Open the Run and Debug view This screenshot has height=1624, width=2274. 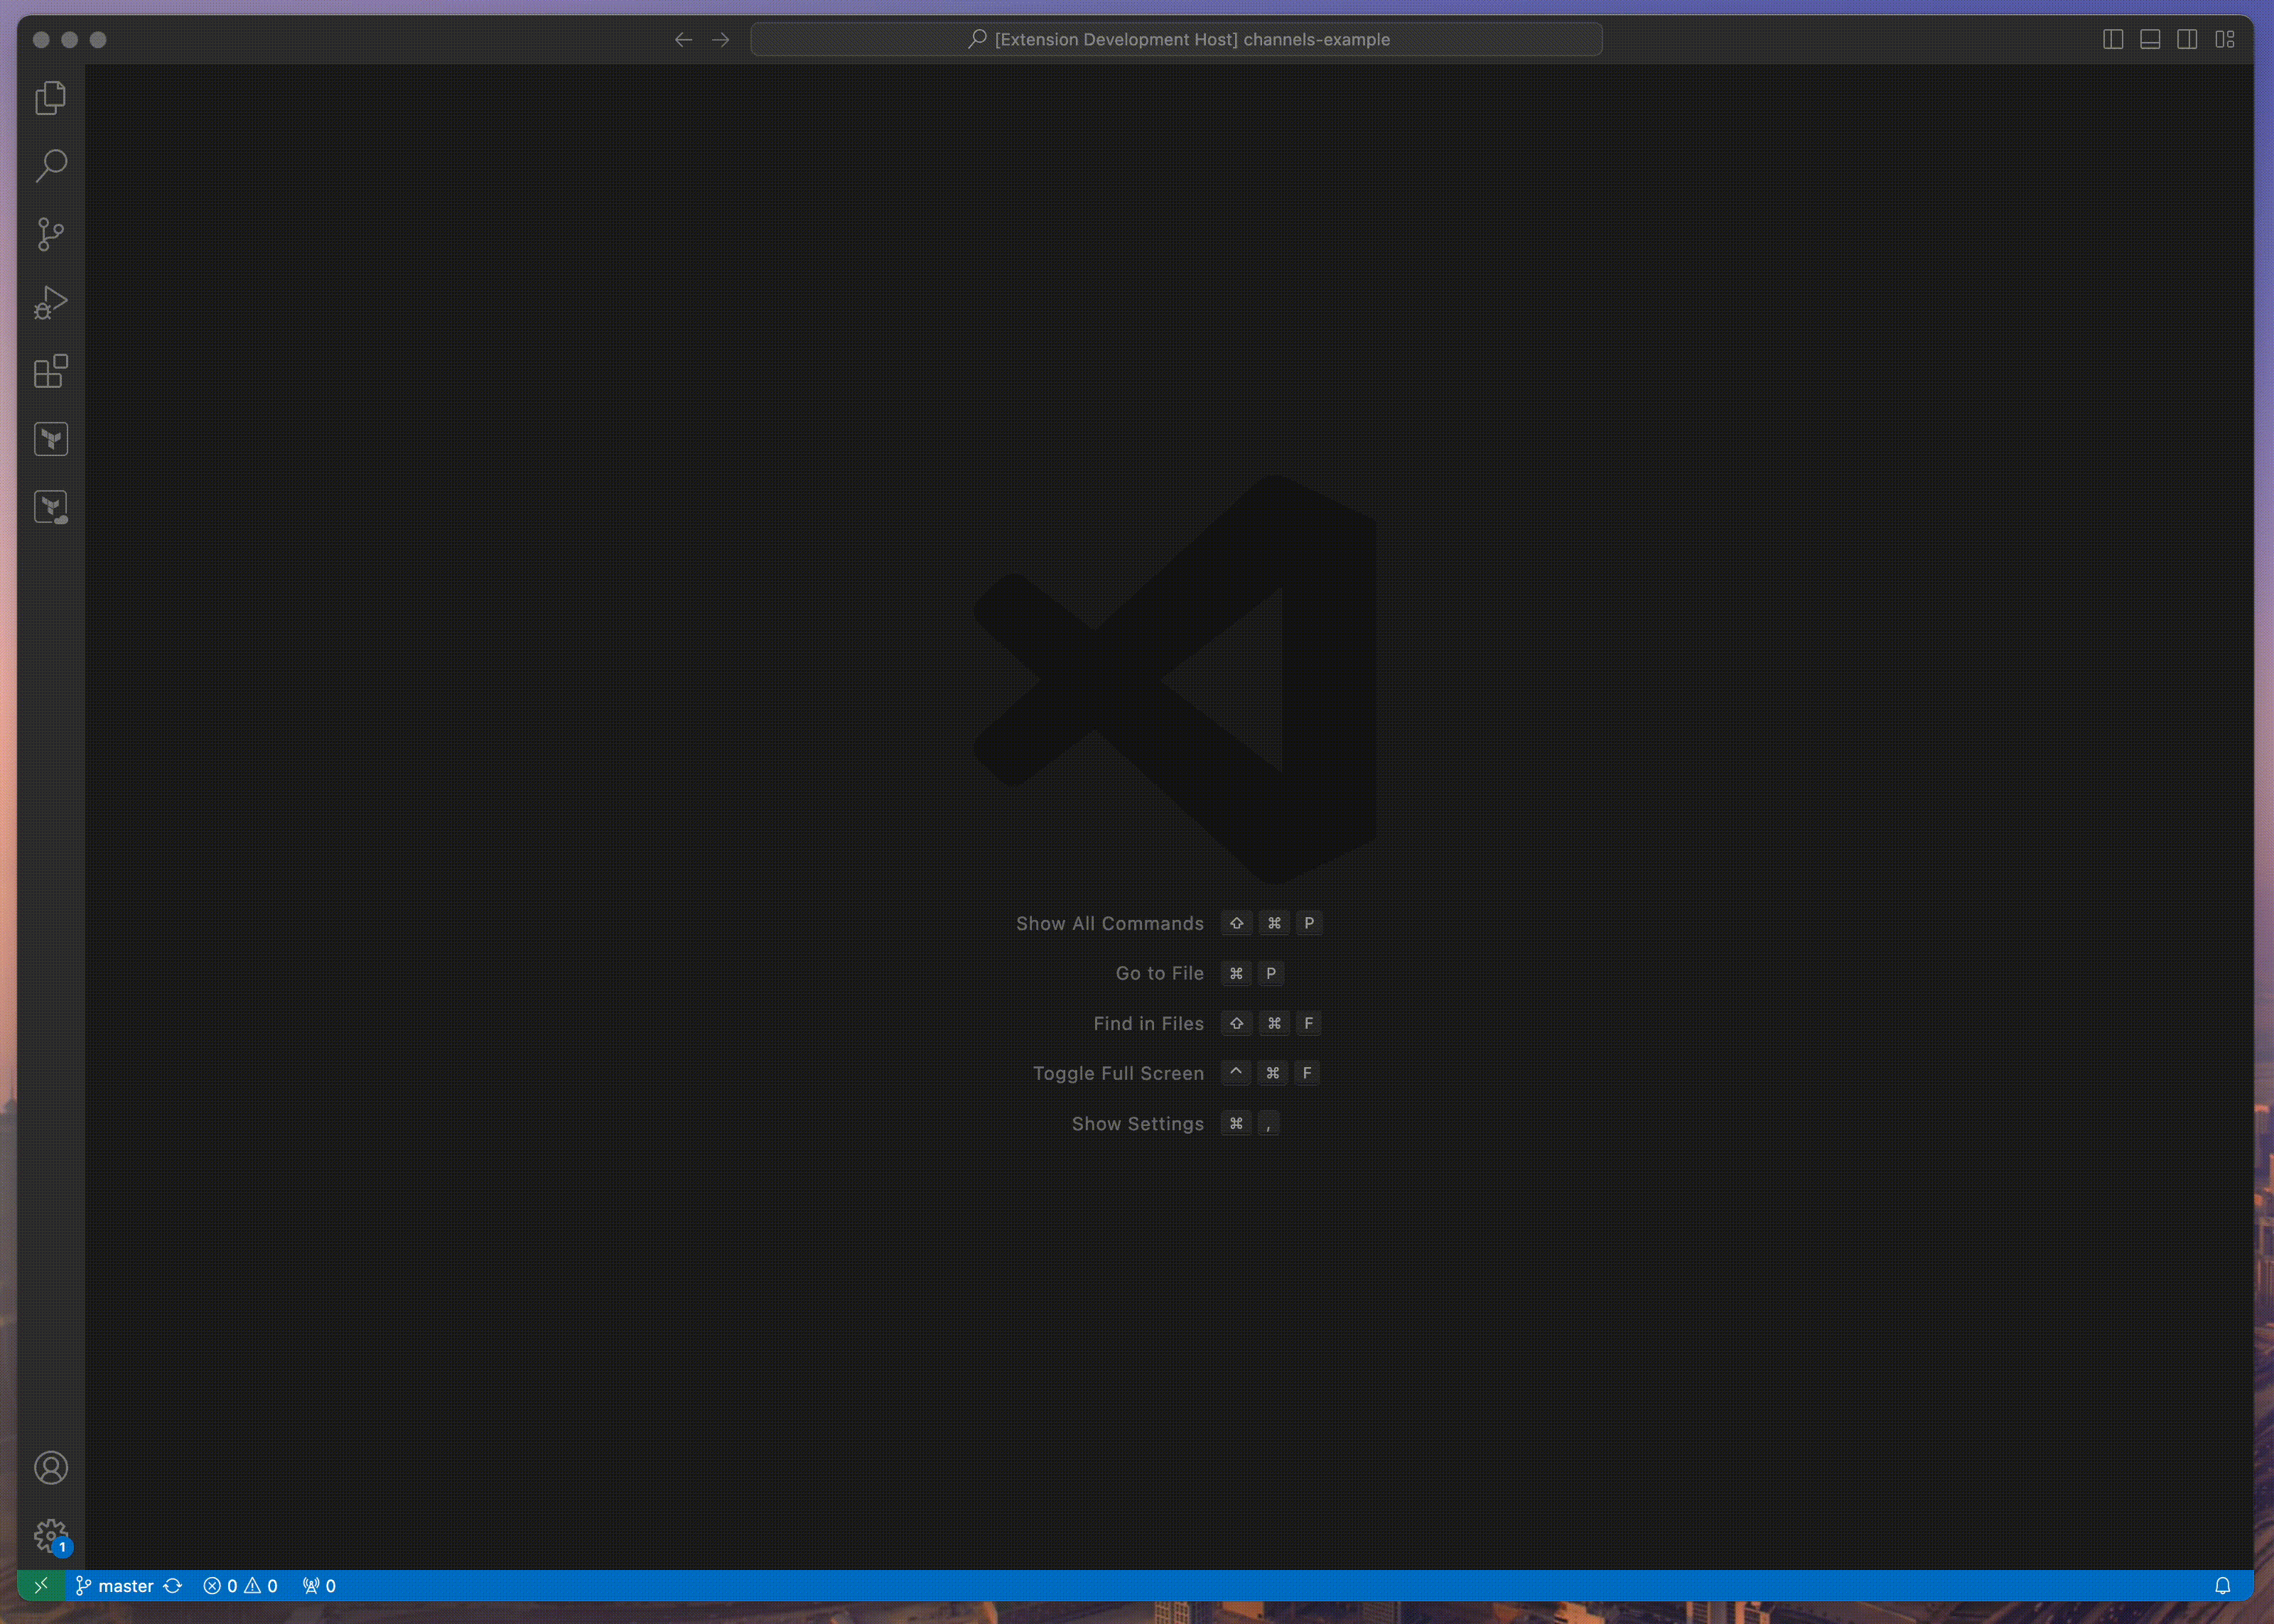click(51, 302)
